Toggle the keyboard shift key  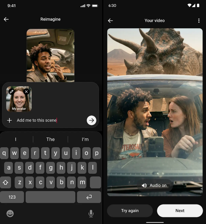(x=6, y=183)
